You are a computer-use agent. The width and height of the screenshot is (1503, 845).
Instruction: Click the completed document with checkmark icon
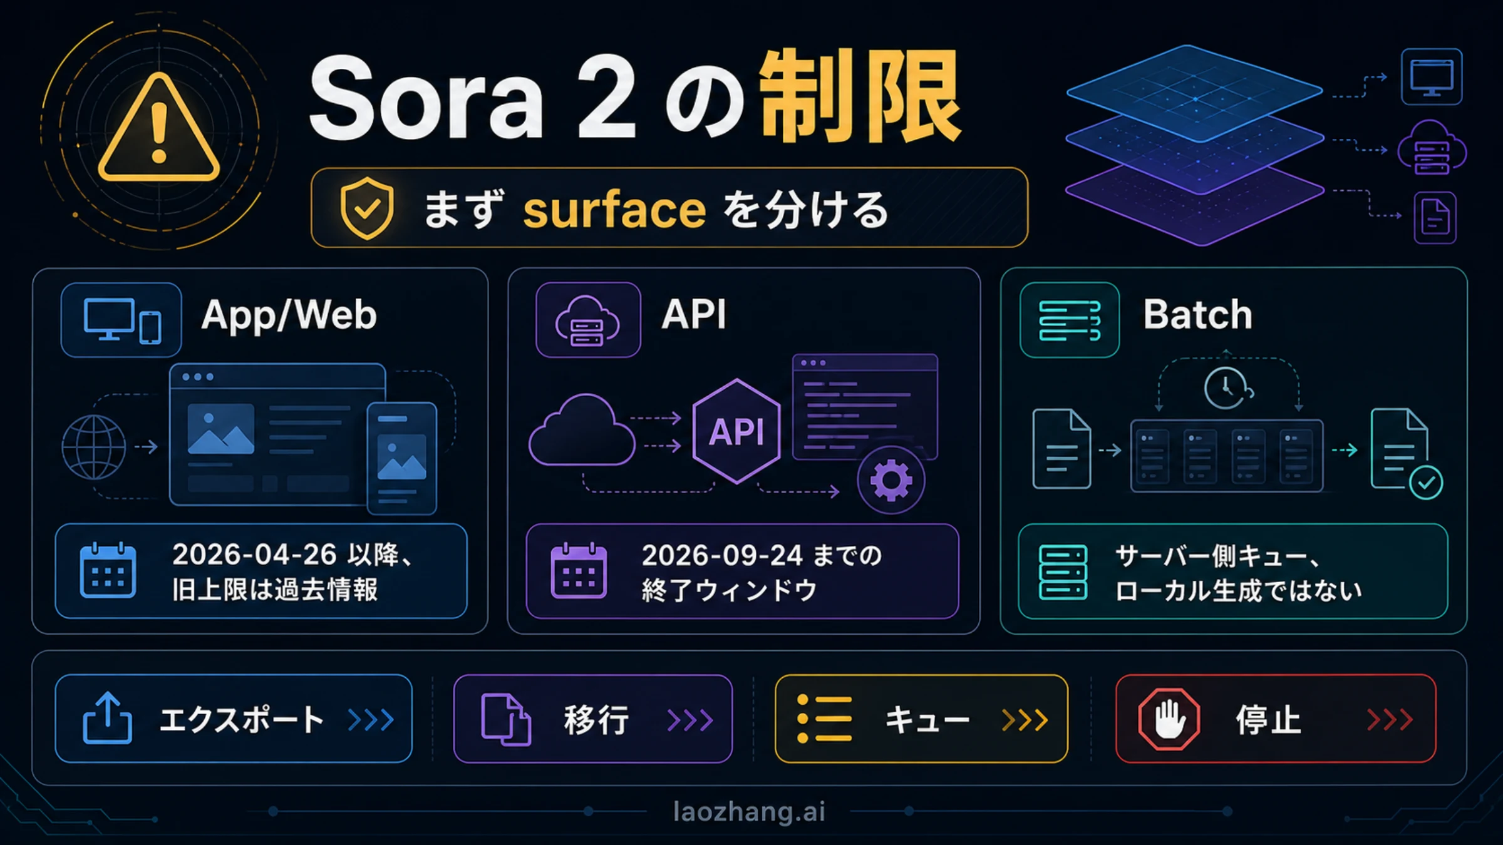1406,453
